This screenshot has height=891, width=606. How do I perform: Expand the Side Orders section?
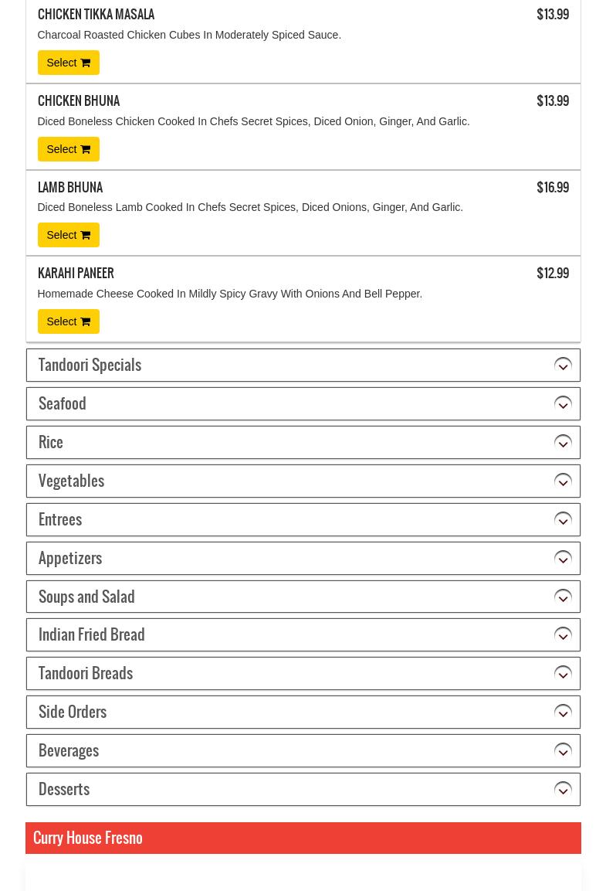coord(303,712)
